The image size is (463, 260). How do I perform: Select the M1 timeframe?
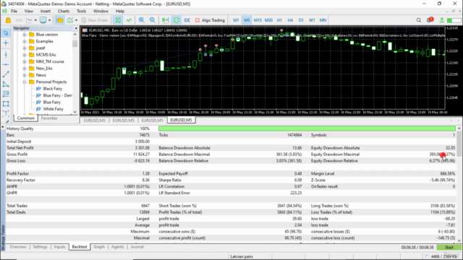(x=236, y=20)
